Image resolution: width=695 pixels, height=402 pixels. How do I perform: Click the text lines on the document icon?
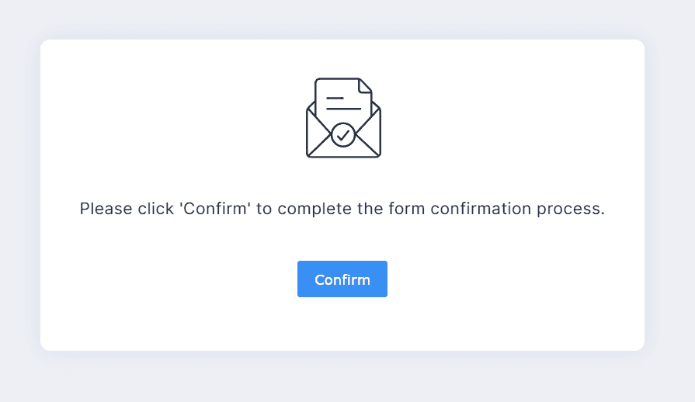[342, 103]
